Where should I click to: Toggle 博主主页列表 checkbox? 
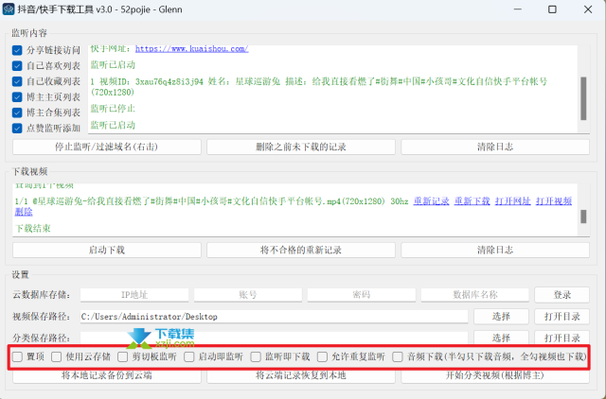(x=17, y=96)
